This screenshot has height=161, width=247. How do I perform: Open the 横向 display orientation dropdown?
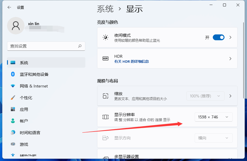pos(213,138)
